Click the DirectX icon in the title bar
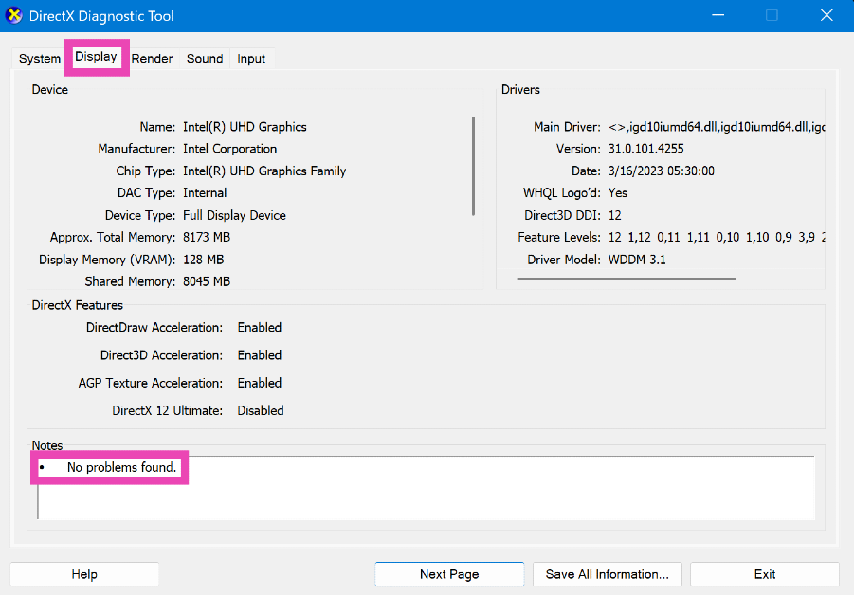Screen dimensions: 854x595 [x=15, y=16]
